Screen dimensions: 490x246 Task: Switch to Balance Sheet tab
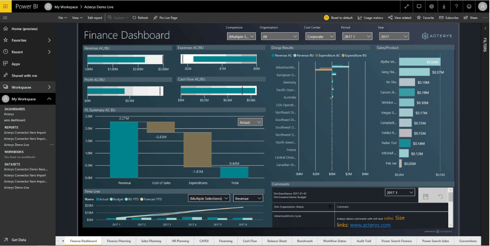click(x=277, y=241)
